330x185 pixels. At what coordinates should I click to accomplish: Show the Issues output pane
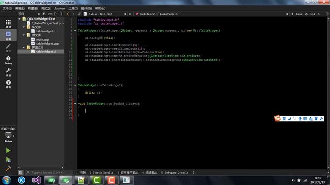click(x=81, y=173)
